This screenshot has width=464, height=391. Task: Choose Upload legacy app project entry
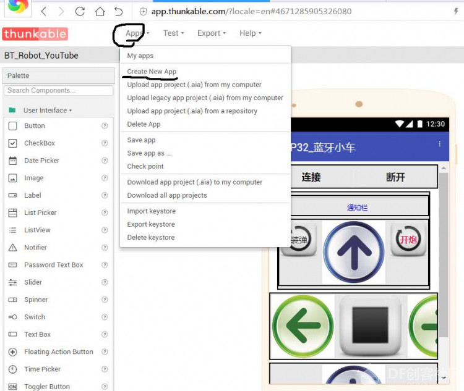pyautogui.click(x=205, y=98)
